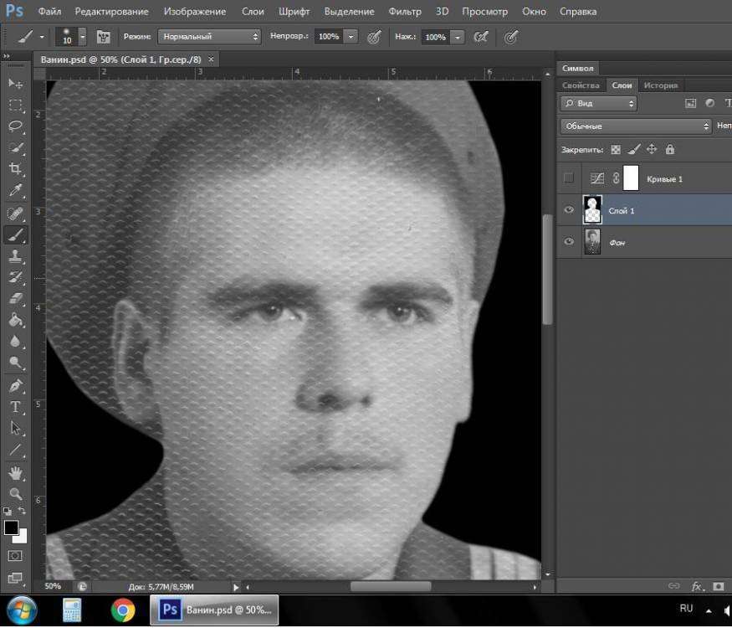Select the Clone Stamp tool
The image size is (732, 628).
pos(15,256)
